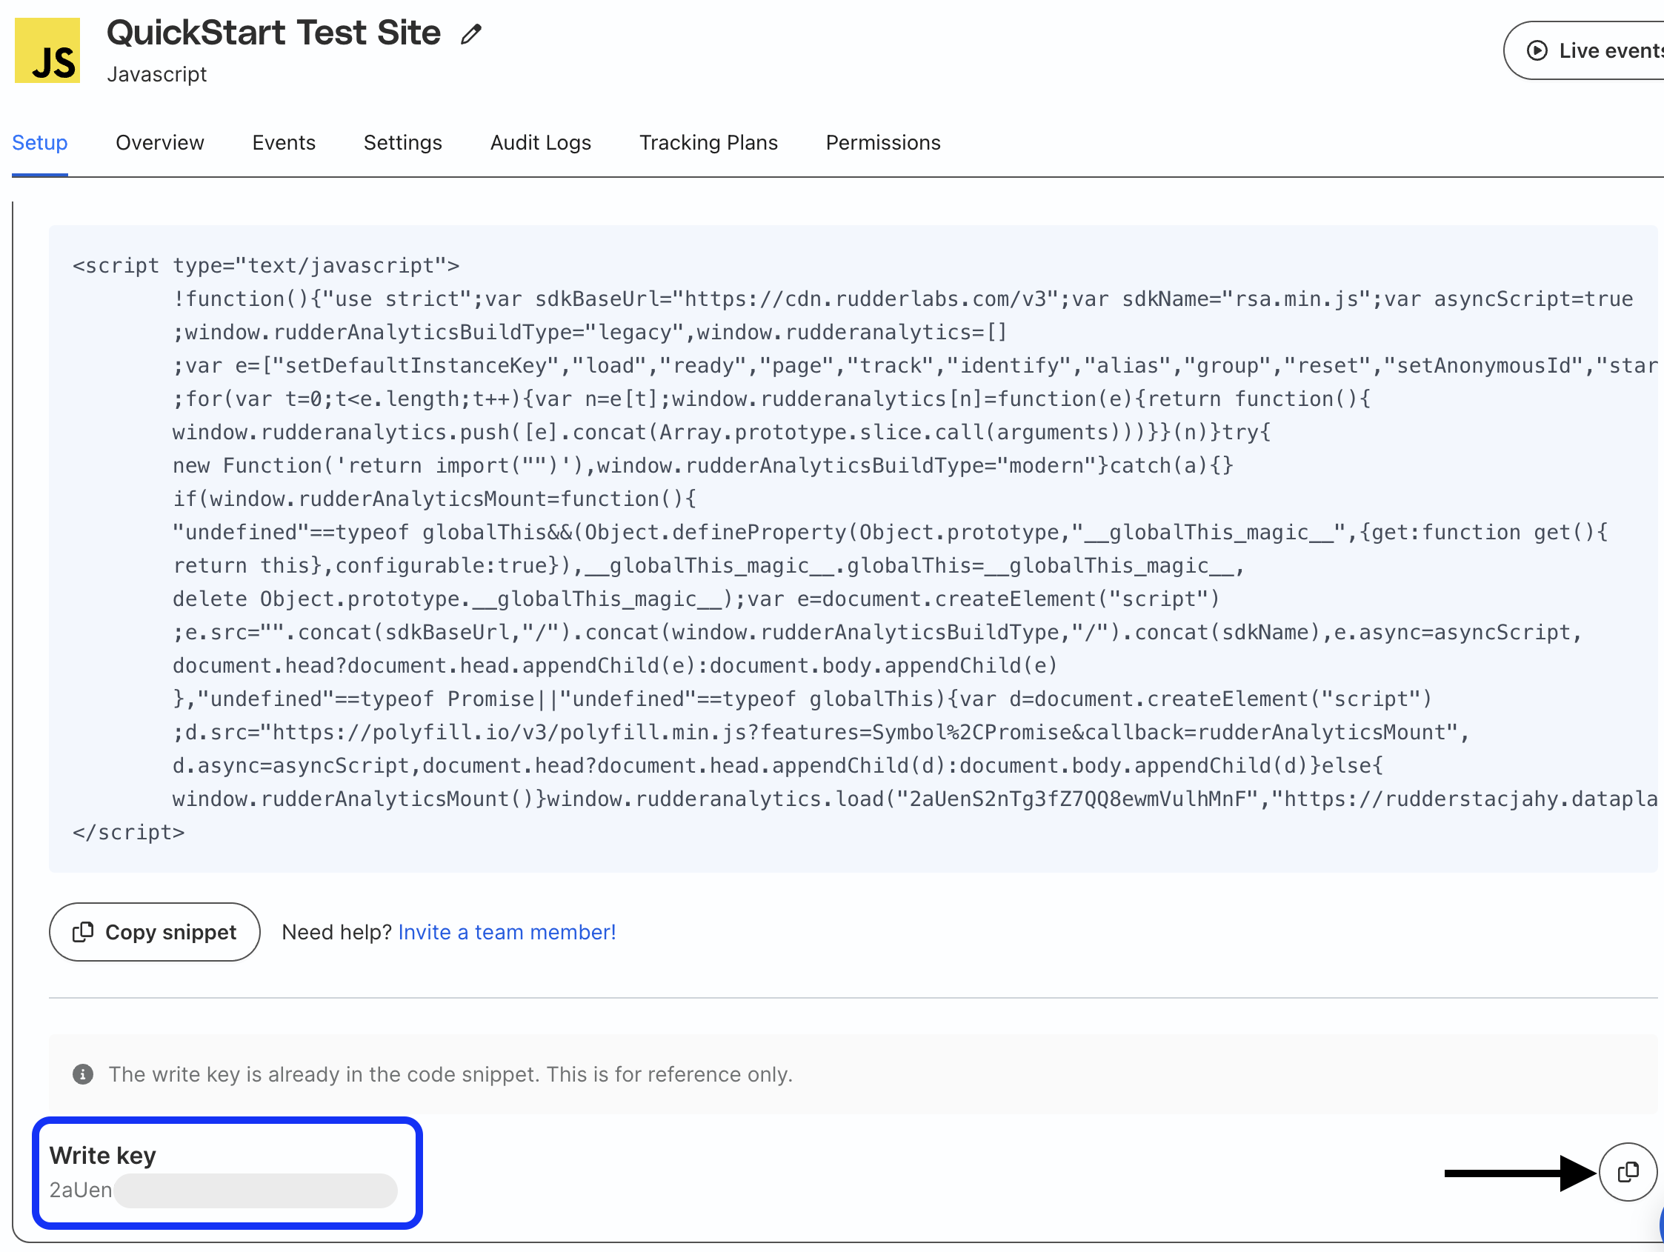
Task: Click the Copy snippet button
Action: pyautogui.click(x=155, y=931)
